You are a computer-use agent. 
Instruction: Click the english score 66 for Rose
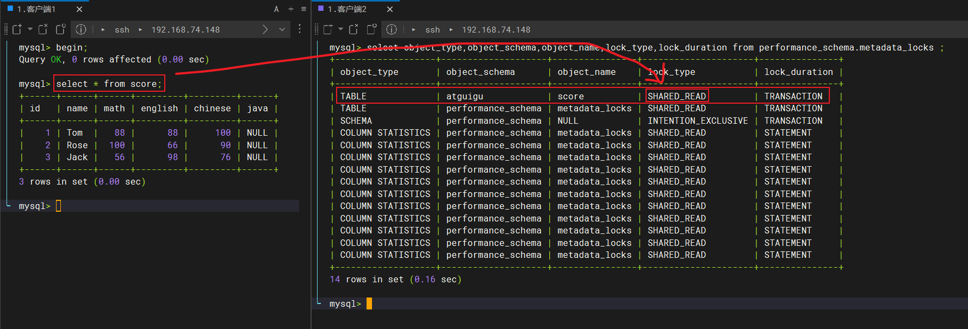click(x=172, y=145)
